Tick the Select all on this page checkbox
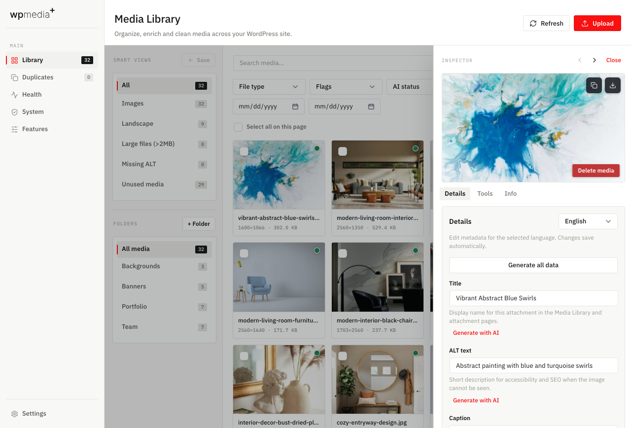This screenshot has height=428, width=631. pos(238,127)
